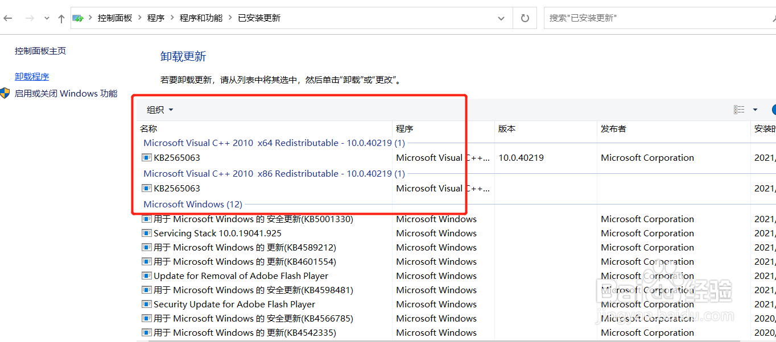Click icon beside Removal of Adobe Flash Player
This screenshot has height=342, width=776.
coord(147,276)
